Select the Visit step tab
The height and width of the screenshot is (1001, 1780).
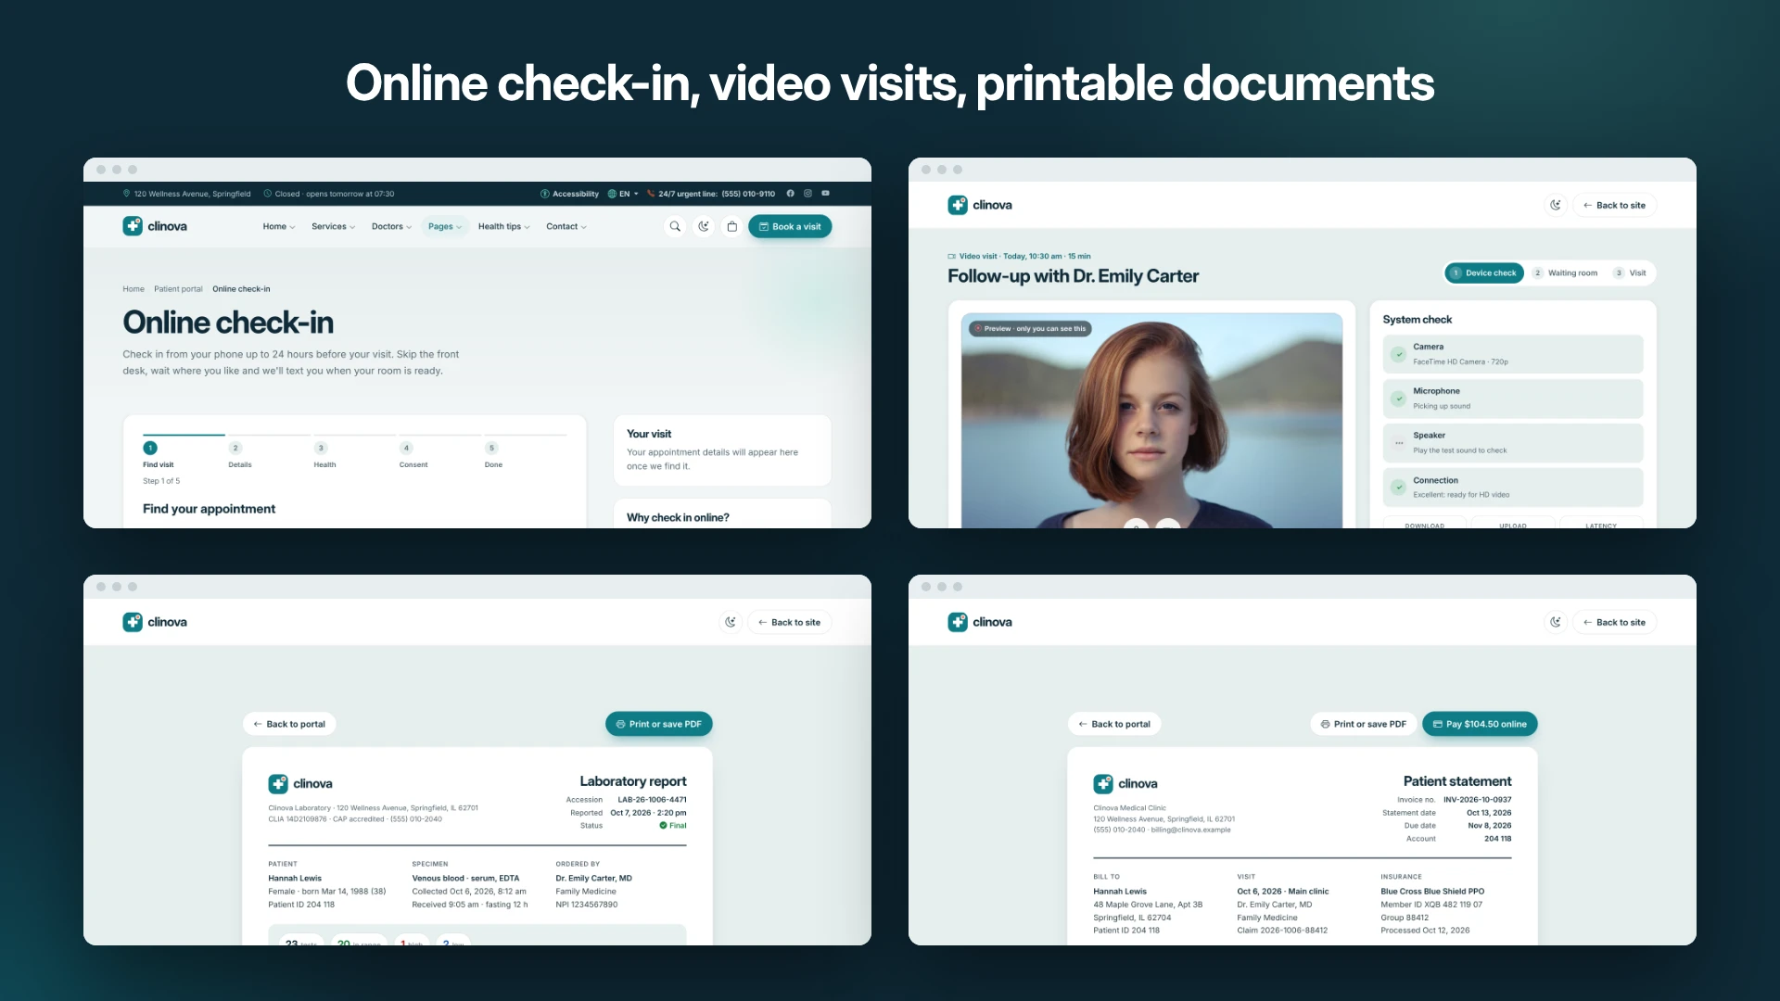[1631, 272]
